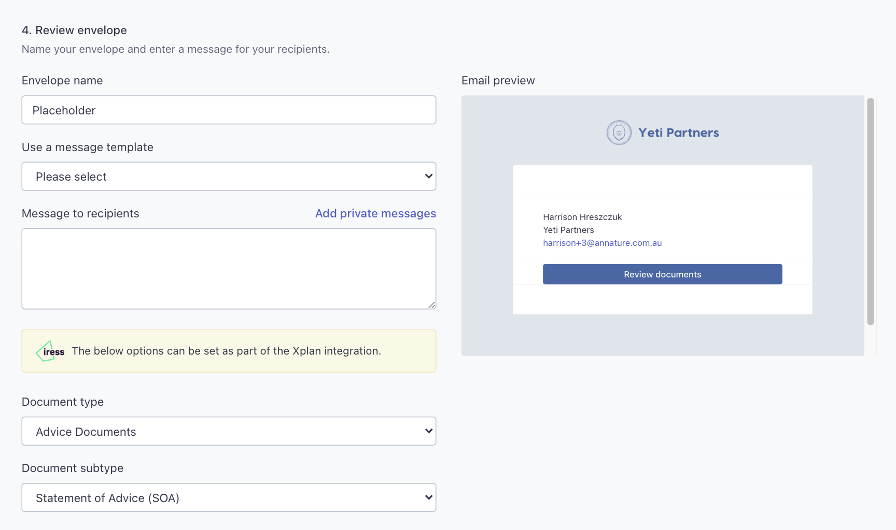The width and height of the screenshot is (896, 530).
Task: Focus the Envelope name input field
Action: pyautogui.click(x=229, y=110)
